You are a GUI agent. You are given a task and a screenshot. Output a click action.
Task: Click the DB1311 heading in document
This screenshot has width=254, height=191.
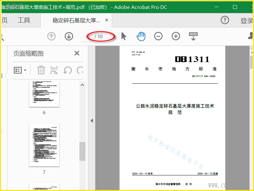click(192, 59)
